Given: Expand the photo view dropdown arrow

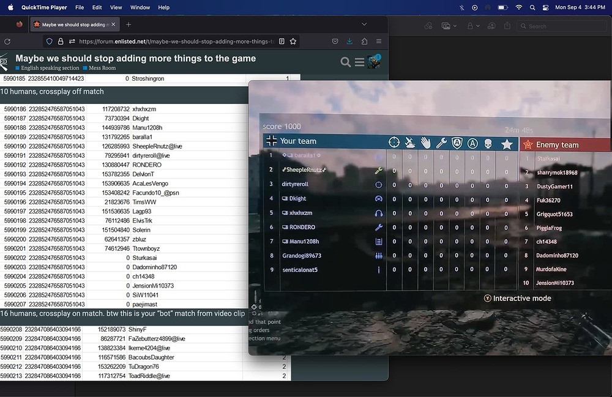Looking at the screenshot, I should coord(455,26).
